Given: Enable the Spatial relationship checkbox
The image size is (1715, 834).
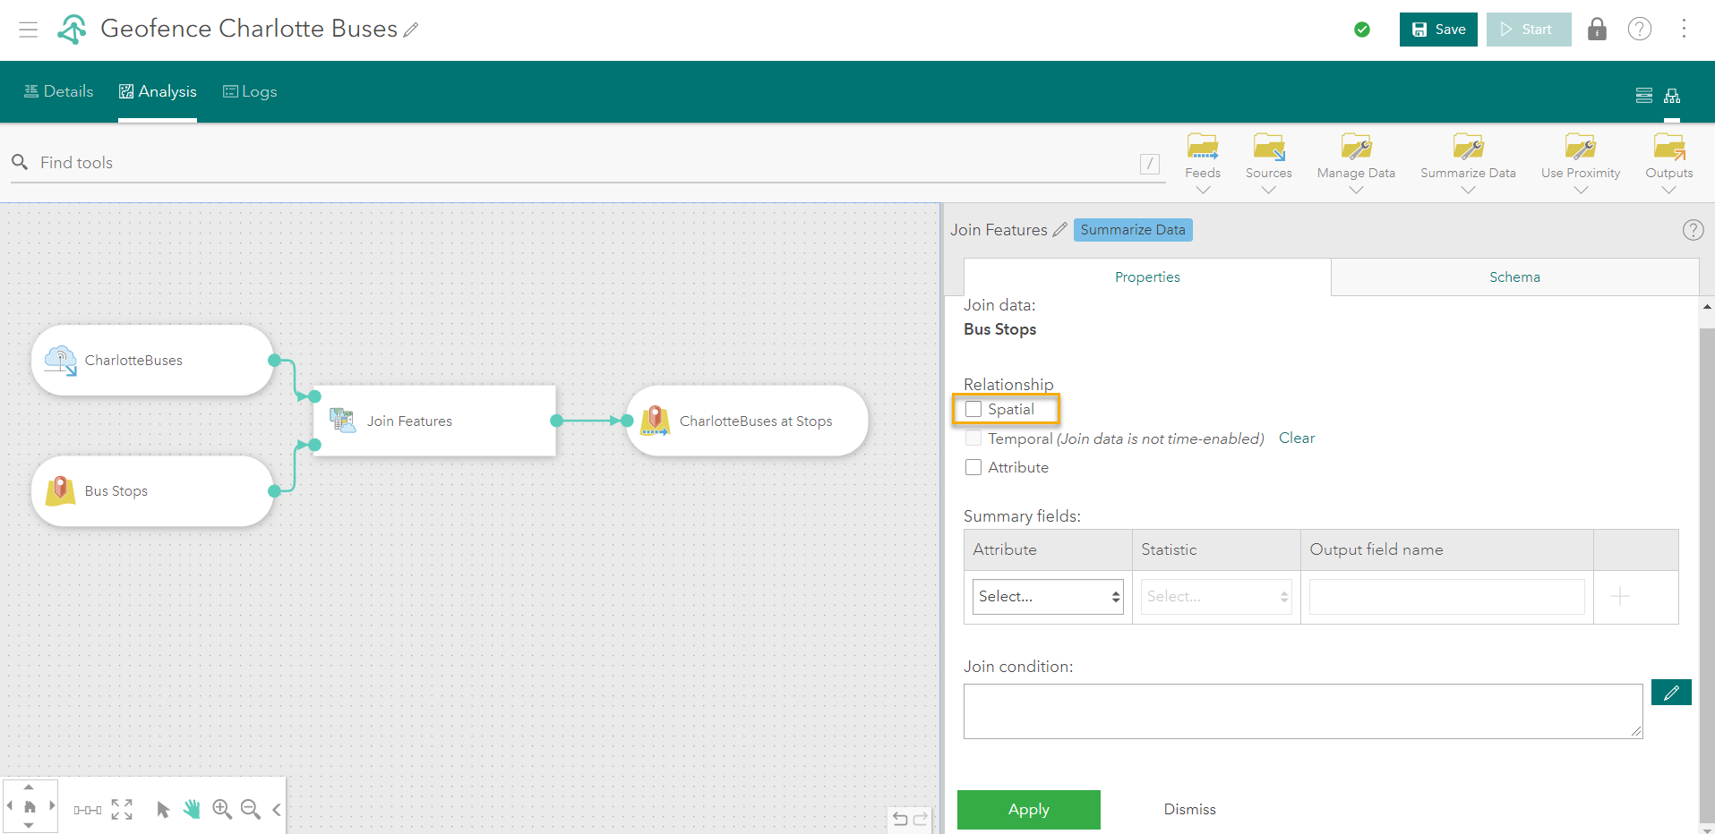Looking at the screenshot, I should pyautogui.click(x=973, y=410).
